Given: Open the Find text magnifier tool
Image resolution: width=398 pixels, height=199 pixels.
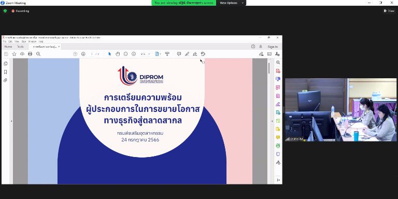Looking at the screenshot, I should coord(38,54).
